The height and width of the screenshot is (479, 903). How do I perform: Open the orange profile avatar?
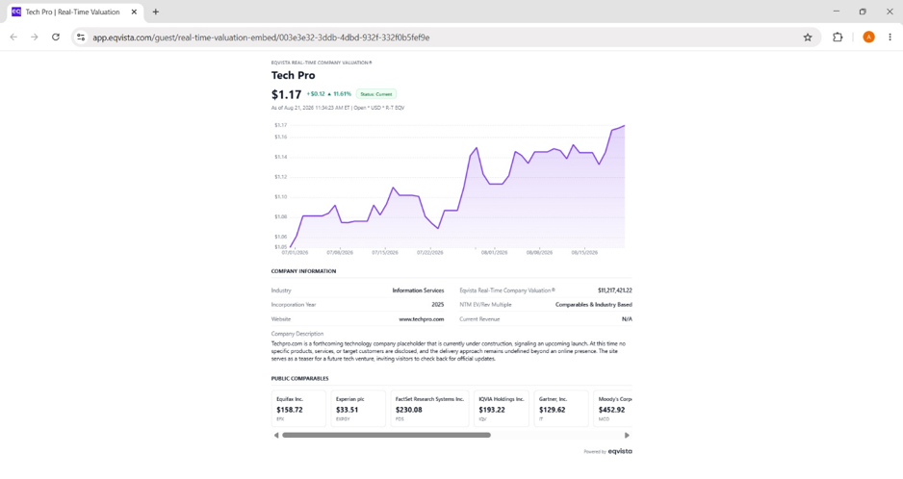tap(868, 38)
